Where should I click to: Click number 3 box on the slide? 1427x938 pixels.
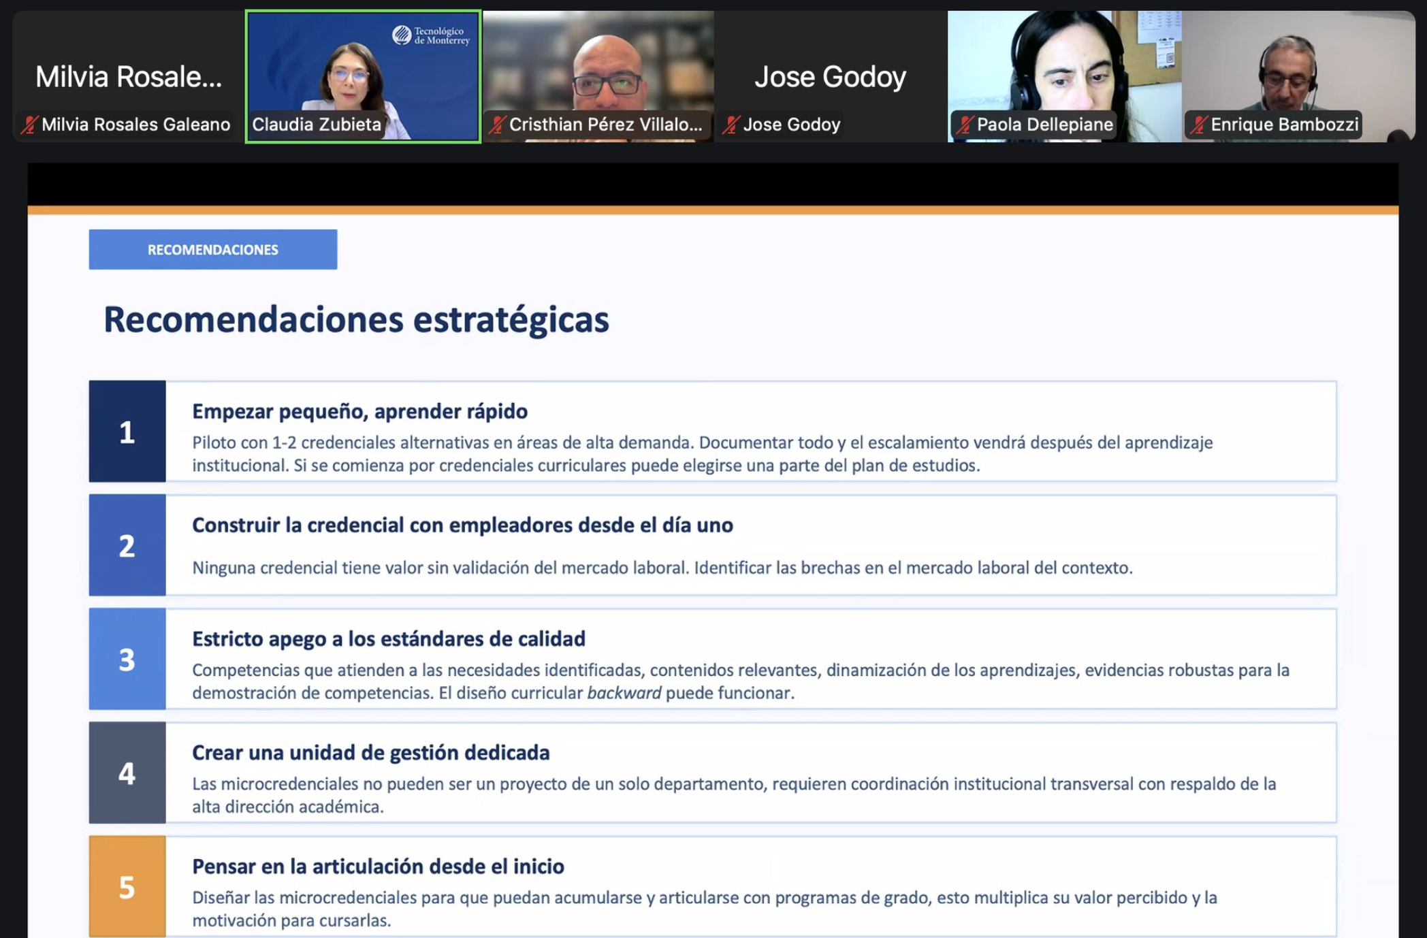click(x=127, y=659)
